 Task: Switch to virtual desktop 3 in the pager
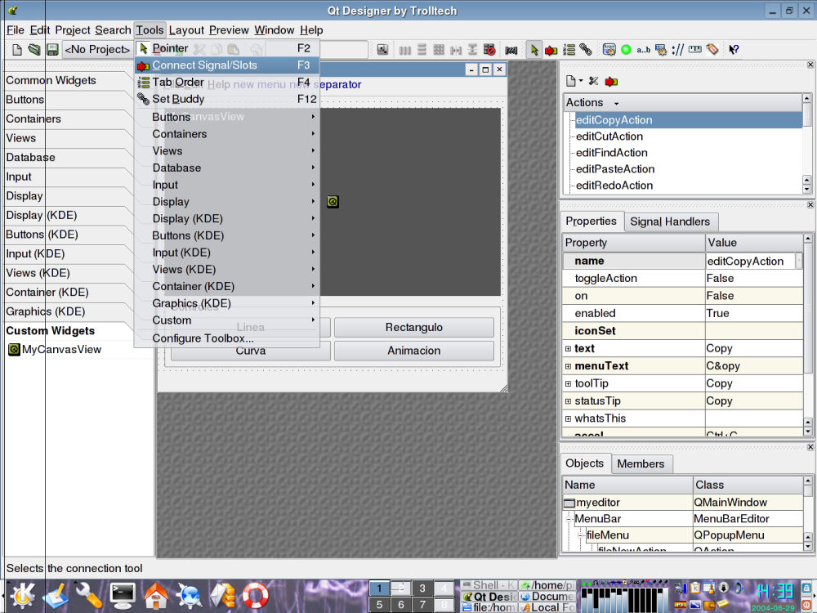(x=422, y=588)
